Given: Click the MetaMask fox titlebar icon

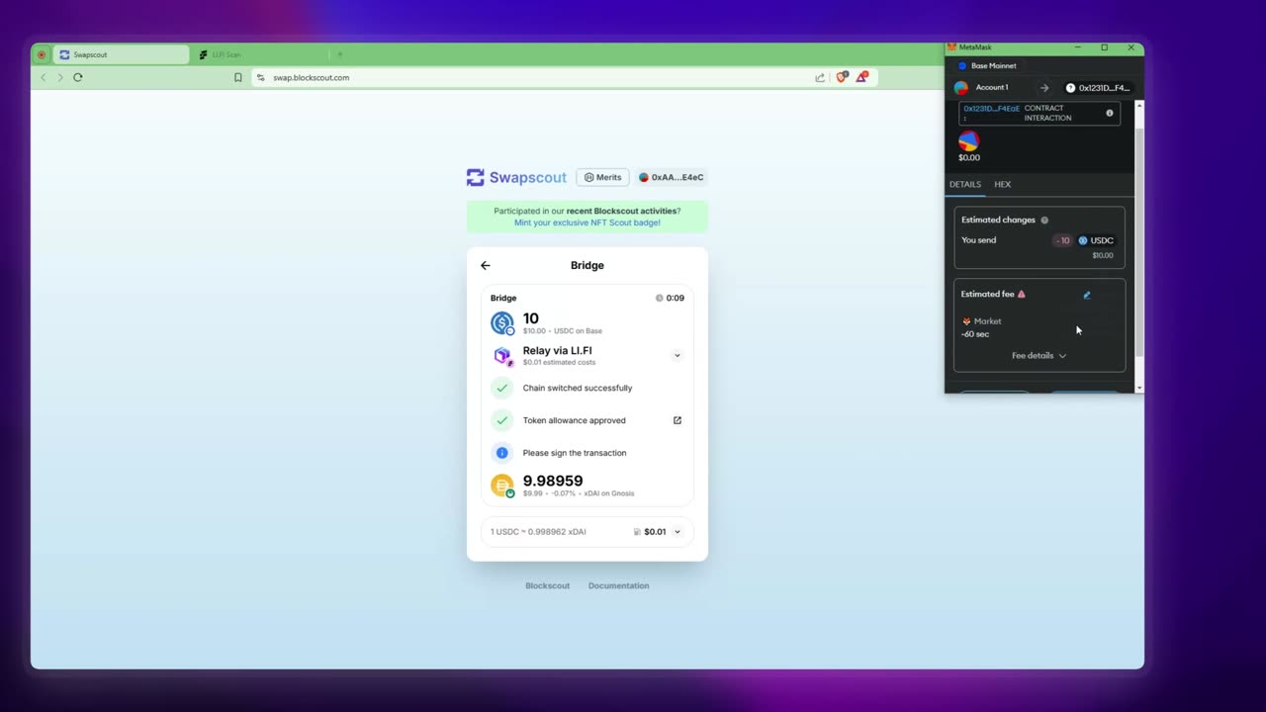Looking at the screenshot, I should 952,46.
